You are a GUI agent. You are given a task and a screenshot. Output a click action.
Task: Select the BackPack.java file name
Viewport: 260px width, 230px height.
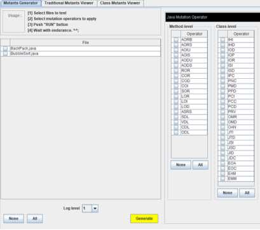[x=24, y=48]
